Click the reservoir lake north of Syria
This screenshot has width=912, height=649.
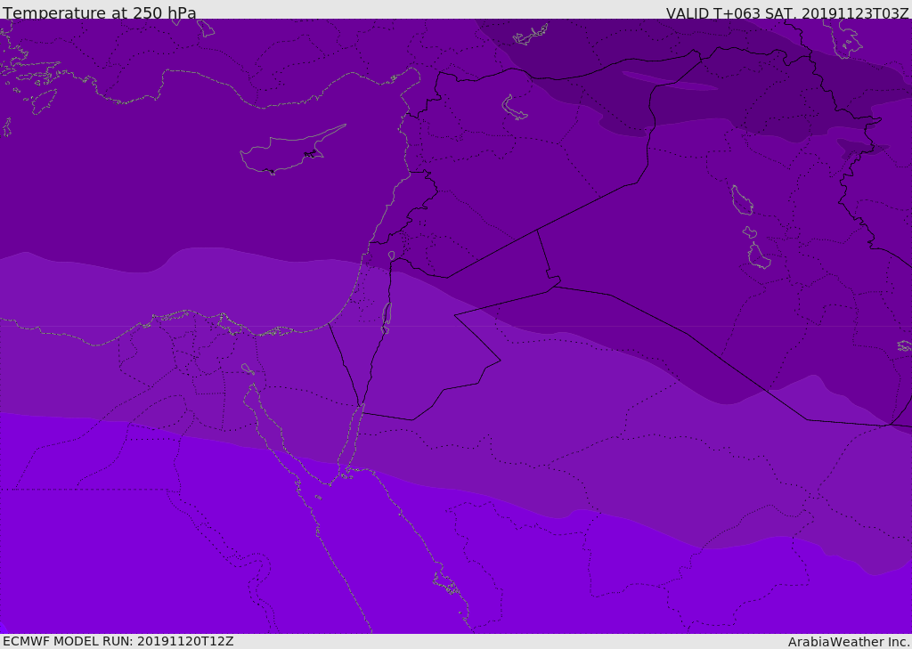pyautogui.click(x=515, y=108)
